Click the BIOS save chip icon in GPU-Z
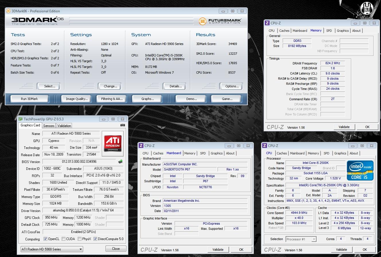This screenshot has width=381, height=257. [x=120, y=162]
